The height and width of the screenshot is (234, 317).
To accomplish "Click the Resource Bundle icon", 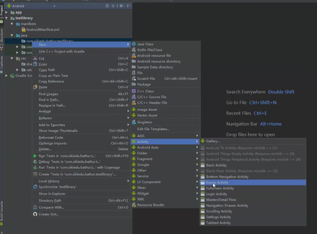I will [x=134, y=205].
